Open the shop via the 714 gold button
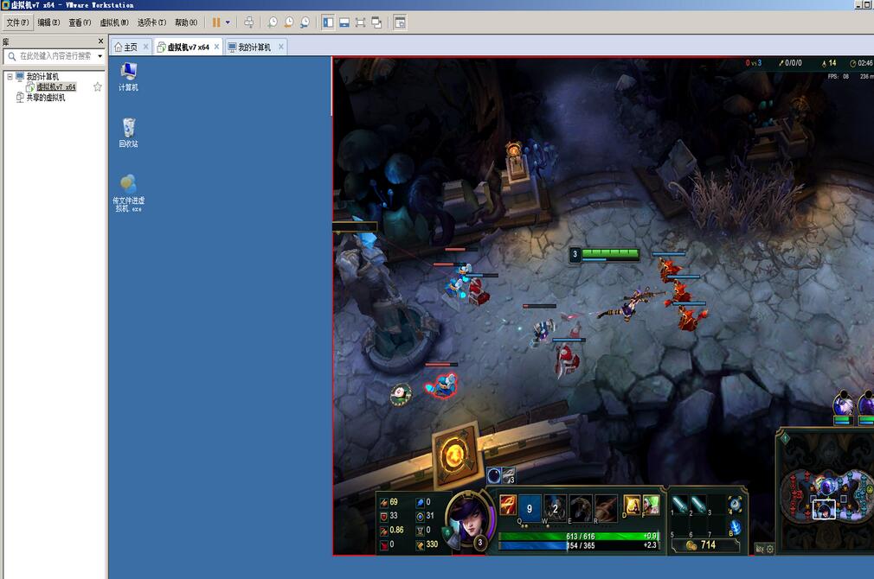The image size is (874, 579). [x=704, y=545]
